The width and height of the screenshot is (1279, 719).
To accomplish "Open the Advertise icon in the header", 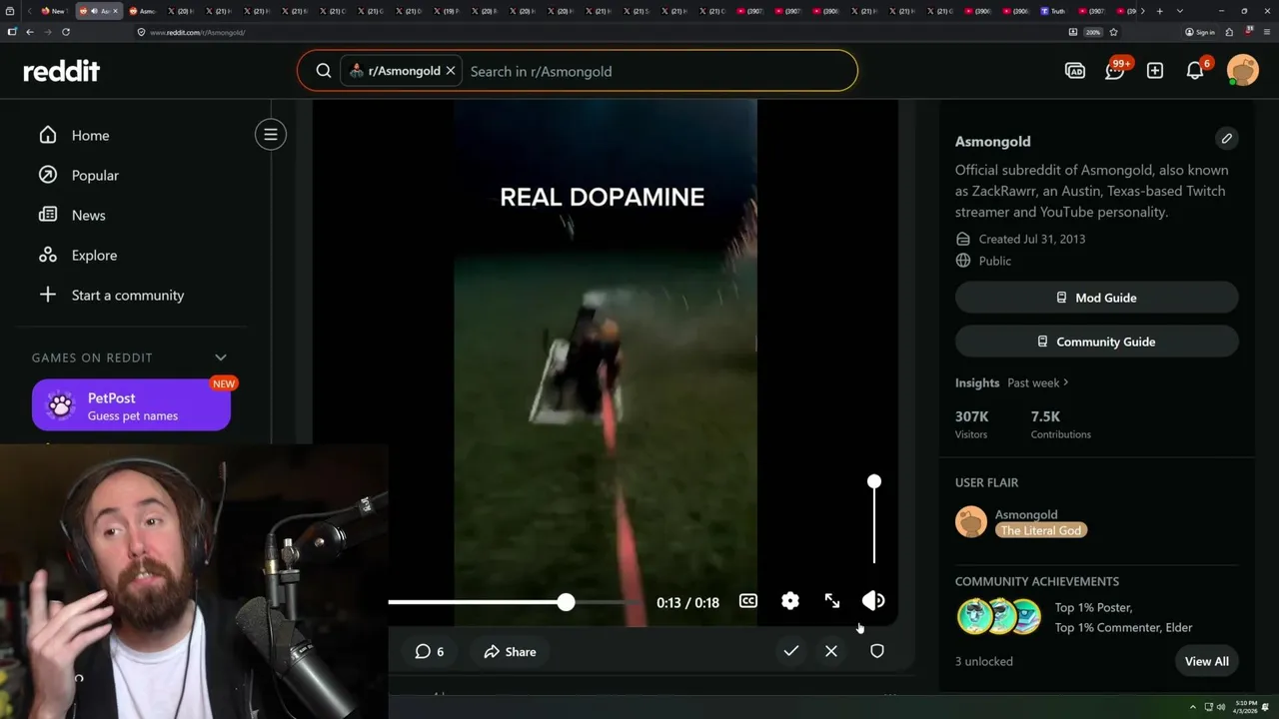I will 1075,71.
